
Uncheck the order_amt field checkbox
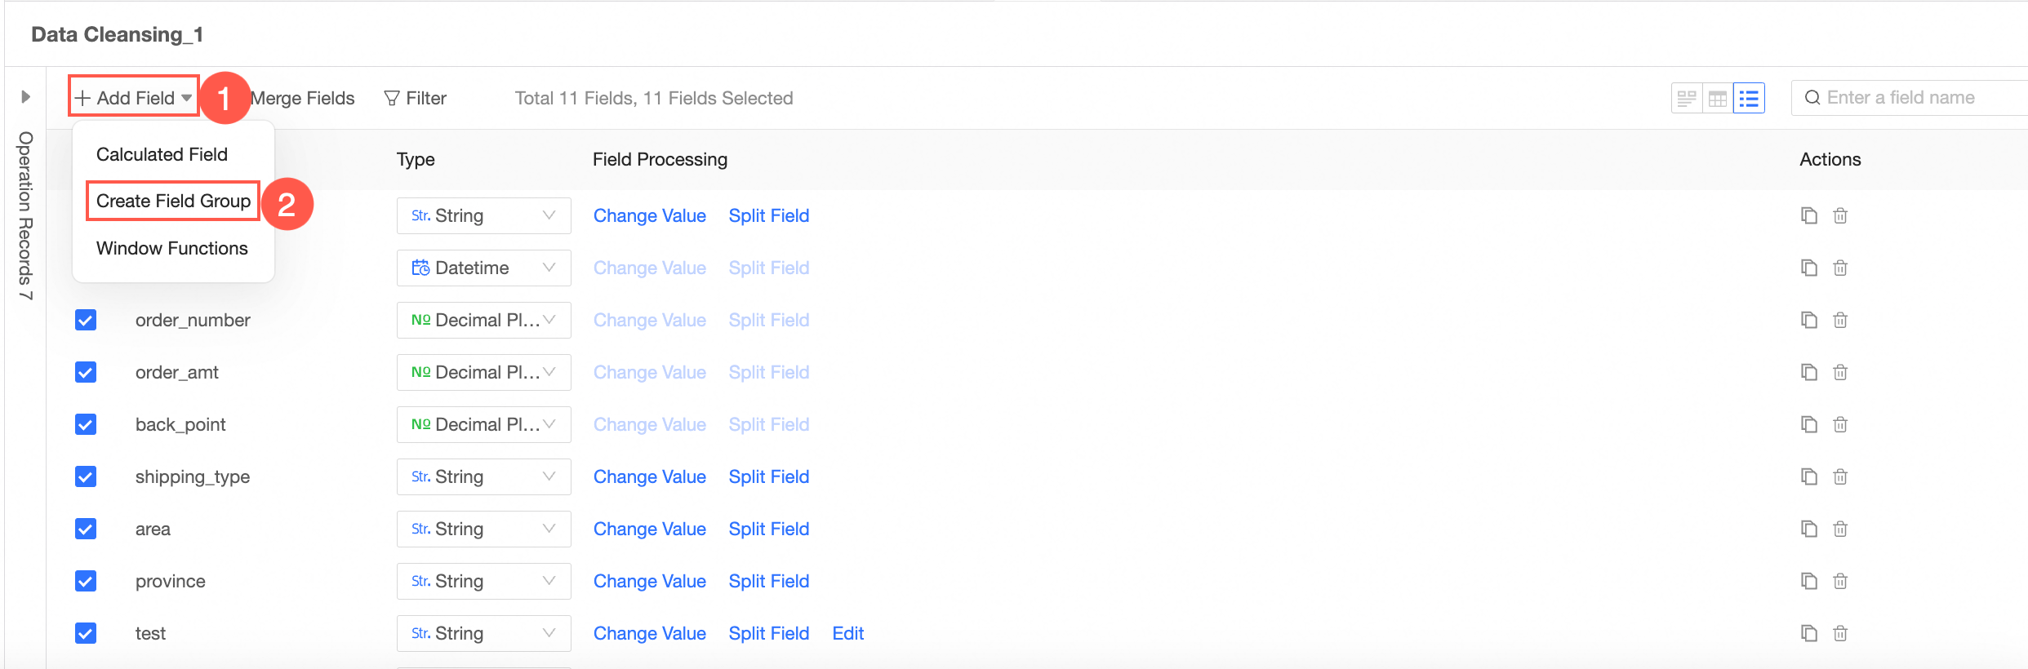click(x=86, y=372)
